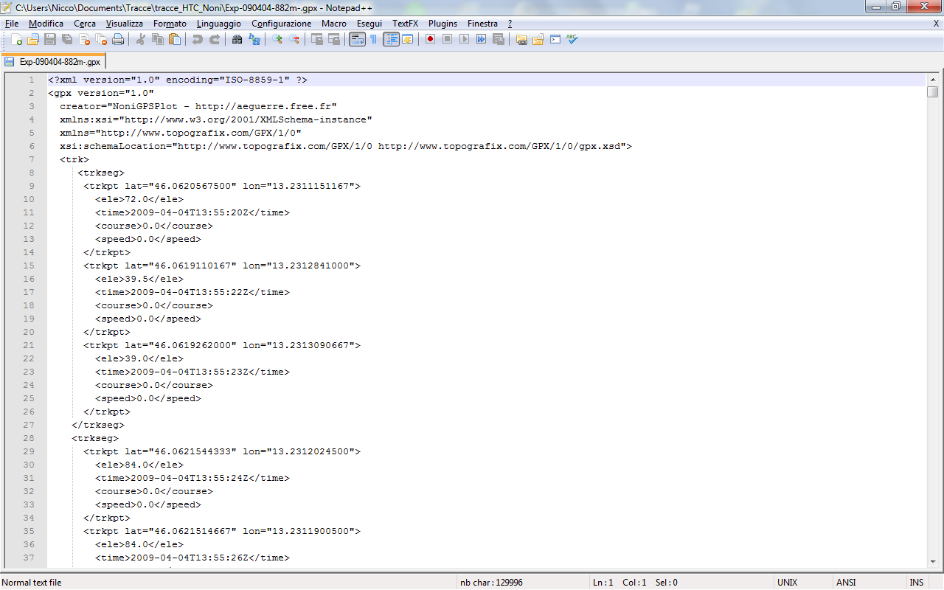
Task: Open the Cerca menu
Action: click(x=85, y=24)
